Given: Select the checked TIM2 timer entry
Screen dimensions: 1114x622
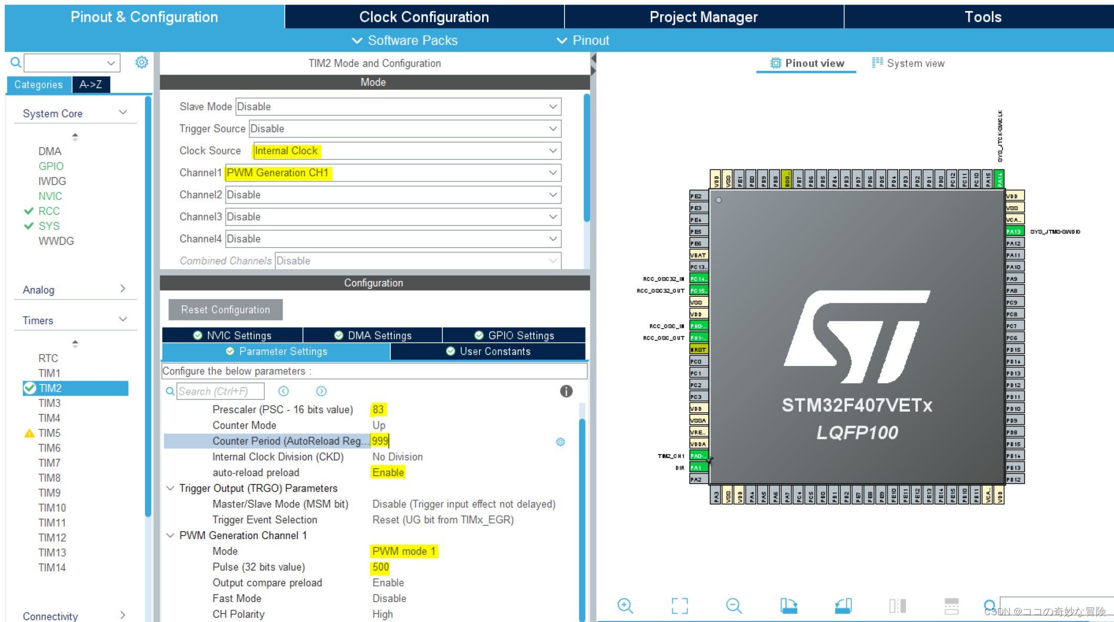Looking at the screenshot, I should pos(50,388).
